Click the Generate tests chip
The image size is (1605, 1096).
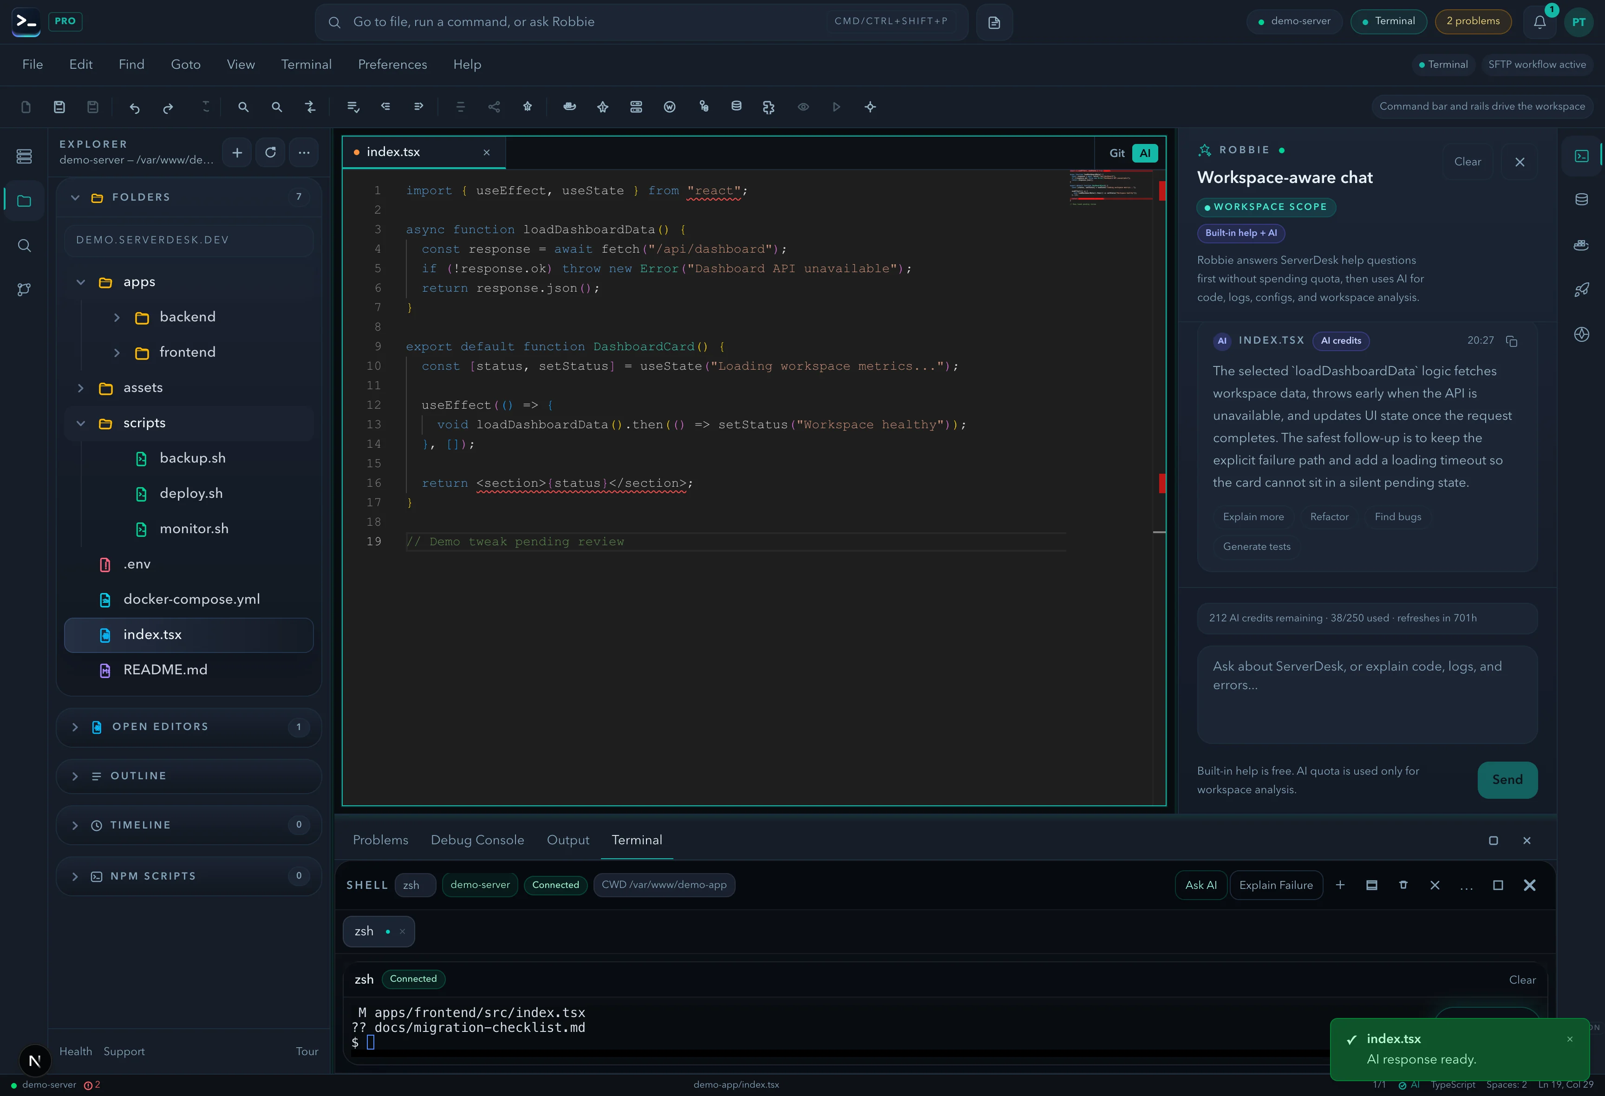click(1256, 547)
